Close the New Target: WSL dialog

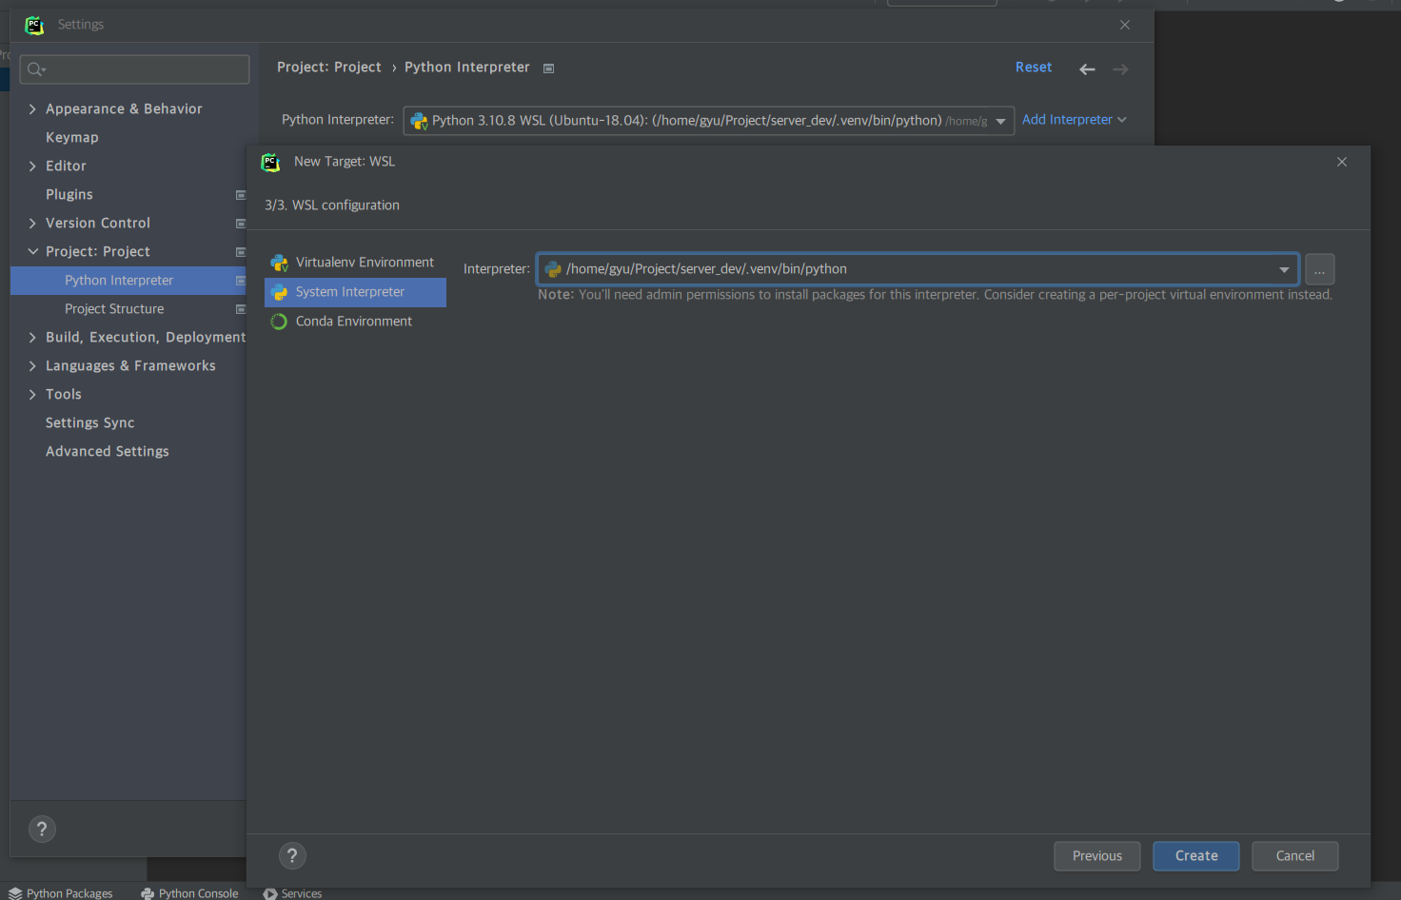tap(1342, 162)
